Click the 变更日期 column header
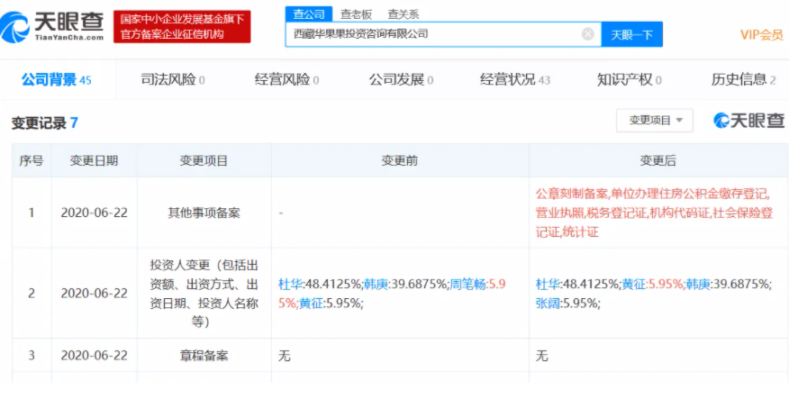The width and height of the screenshot is (789, 417). pos(94,160)
